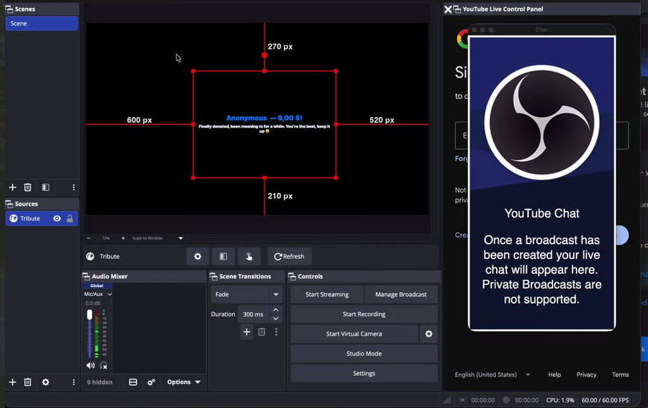Image resolution: width=648 pixels, height=408 pixels.
Task: Click the Global label in the Audio Mixer
Action: click(97, 286)
